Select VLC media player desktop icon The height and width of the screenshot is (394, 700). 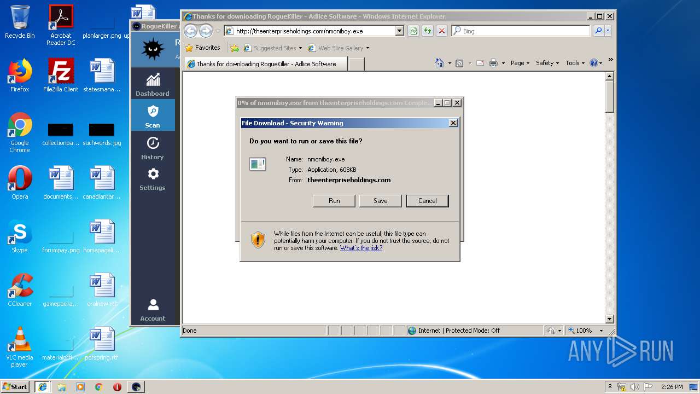coord(20,347)
